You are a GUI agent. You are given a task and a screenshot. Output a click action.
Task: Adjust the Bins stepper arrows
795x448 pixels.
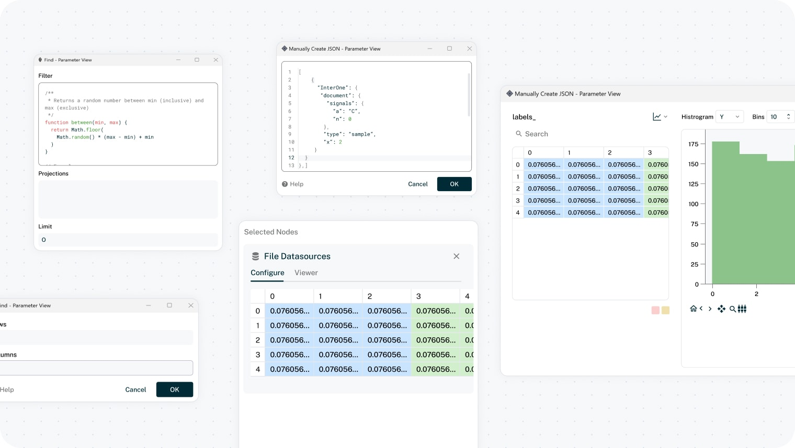[x=788, y=116]
